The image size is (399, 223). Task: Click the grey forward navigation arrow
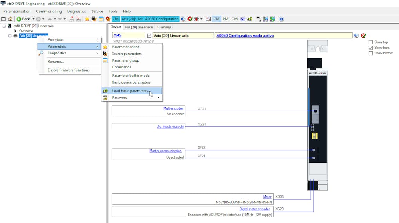click(x=38, y=19)
